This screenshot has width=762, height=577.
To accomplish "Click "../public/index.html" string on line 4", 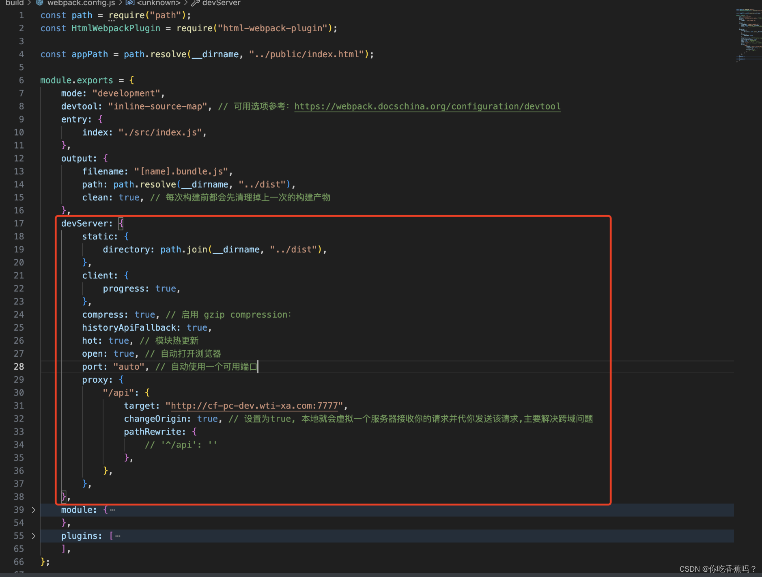I will pos(306,54).
